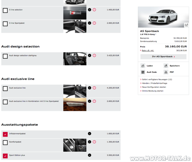
Task: Click red conflict icon for design selection stahlgrau
Action: click(x=94, y=55)
